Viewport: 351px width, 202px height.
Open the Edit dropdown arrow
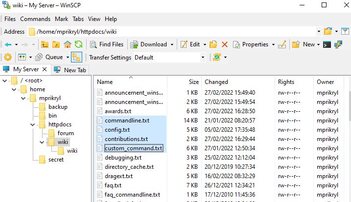coord(205,44)
